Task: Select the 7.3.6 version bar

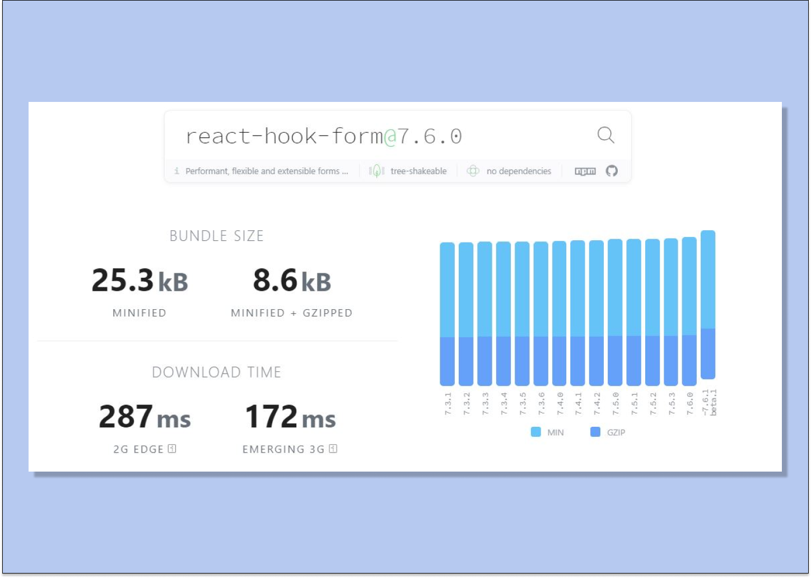Action: point(541,314)
